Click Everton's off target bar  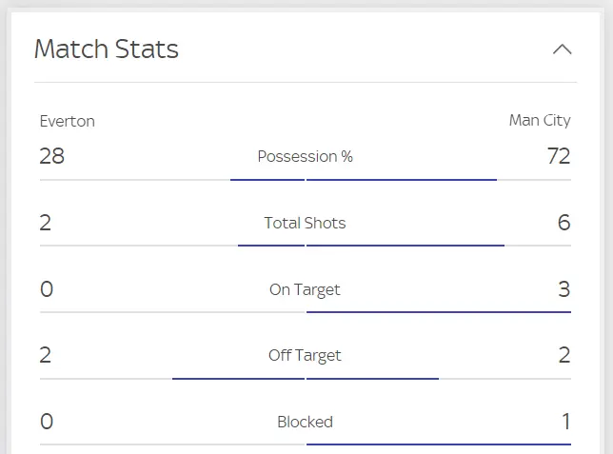point(238,378)
